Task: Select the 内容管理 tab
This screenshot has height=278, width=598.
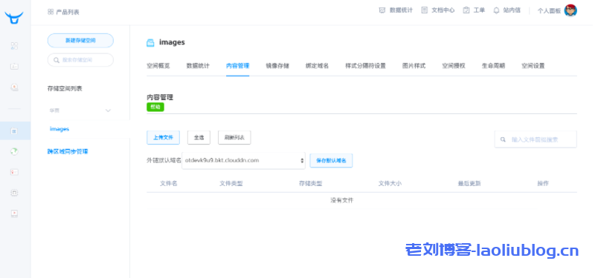Action: tap(237, 66)
